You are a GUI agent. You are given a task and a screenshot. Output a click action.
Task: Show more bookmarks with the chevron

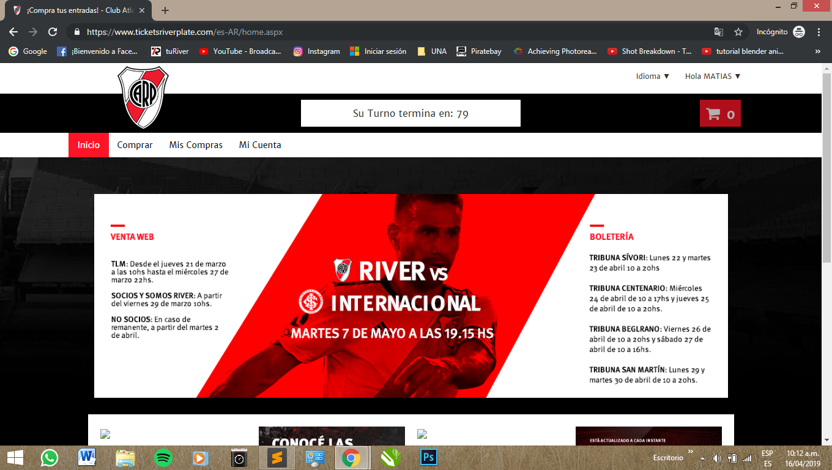(818, 51)
